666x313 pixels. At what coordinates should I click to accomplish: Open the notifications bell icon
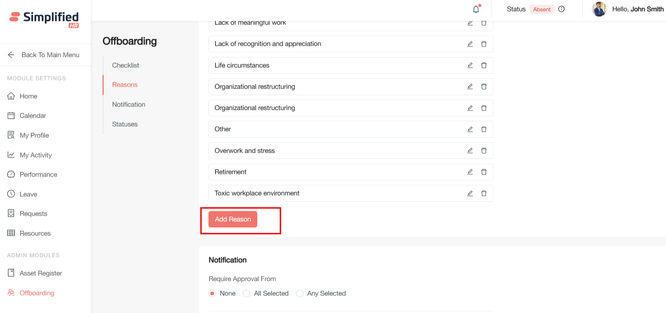[476, 9]
